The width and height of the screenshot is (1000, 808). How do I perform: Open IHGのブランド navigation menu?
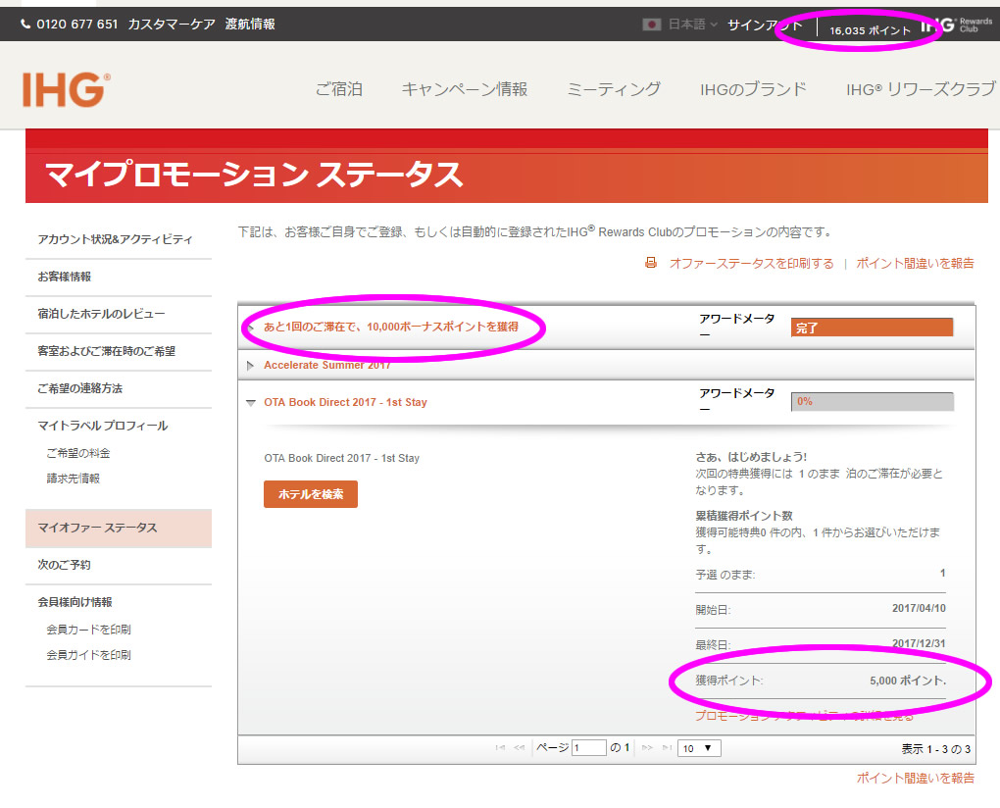(x=753, y=89)
